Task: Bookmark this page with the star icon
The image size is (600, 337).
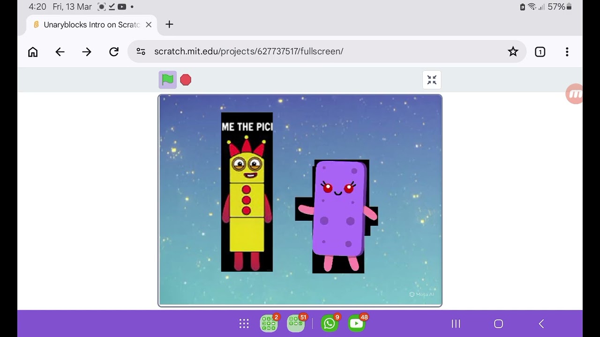Action: [513, 51]
